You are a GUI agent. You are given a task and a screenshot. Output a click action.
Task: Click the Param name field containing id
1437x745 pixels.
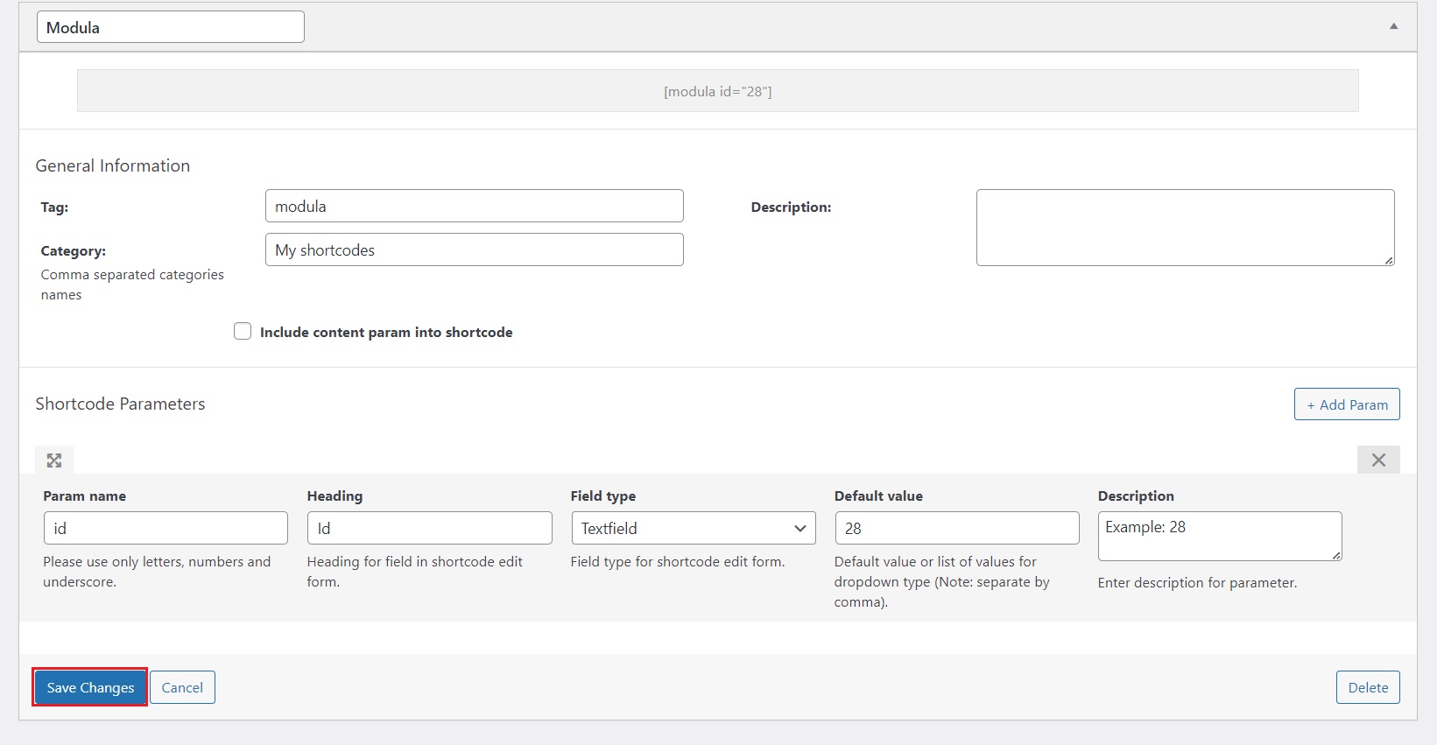[166, 528]
